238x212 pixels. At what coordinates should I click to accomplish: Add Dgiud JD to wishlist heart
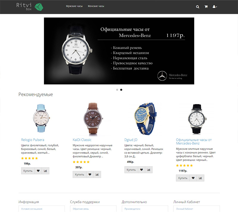click(142, 170)
